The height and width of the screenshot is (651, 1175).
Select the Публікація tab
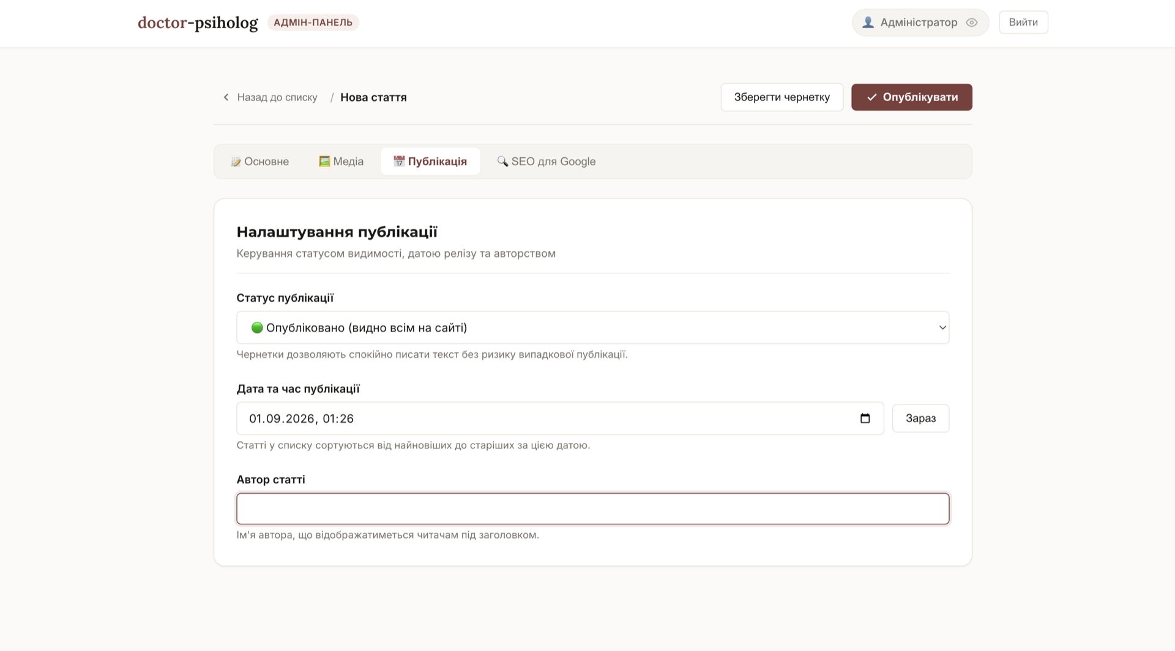[430, 162]
